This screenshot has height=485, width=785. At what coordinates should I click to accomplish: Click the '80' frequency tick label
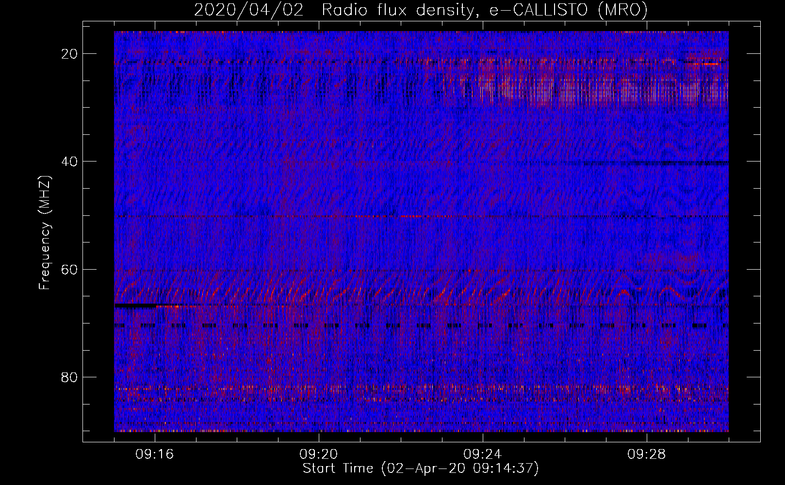point(70,377)
